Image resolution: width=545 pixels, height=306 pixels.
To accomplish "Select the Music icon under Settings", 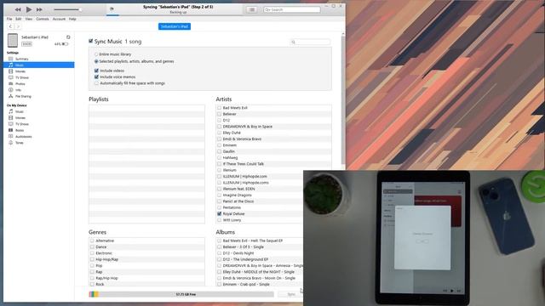I will tap(11, 65).
